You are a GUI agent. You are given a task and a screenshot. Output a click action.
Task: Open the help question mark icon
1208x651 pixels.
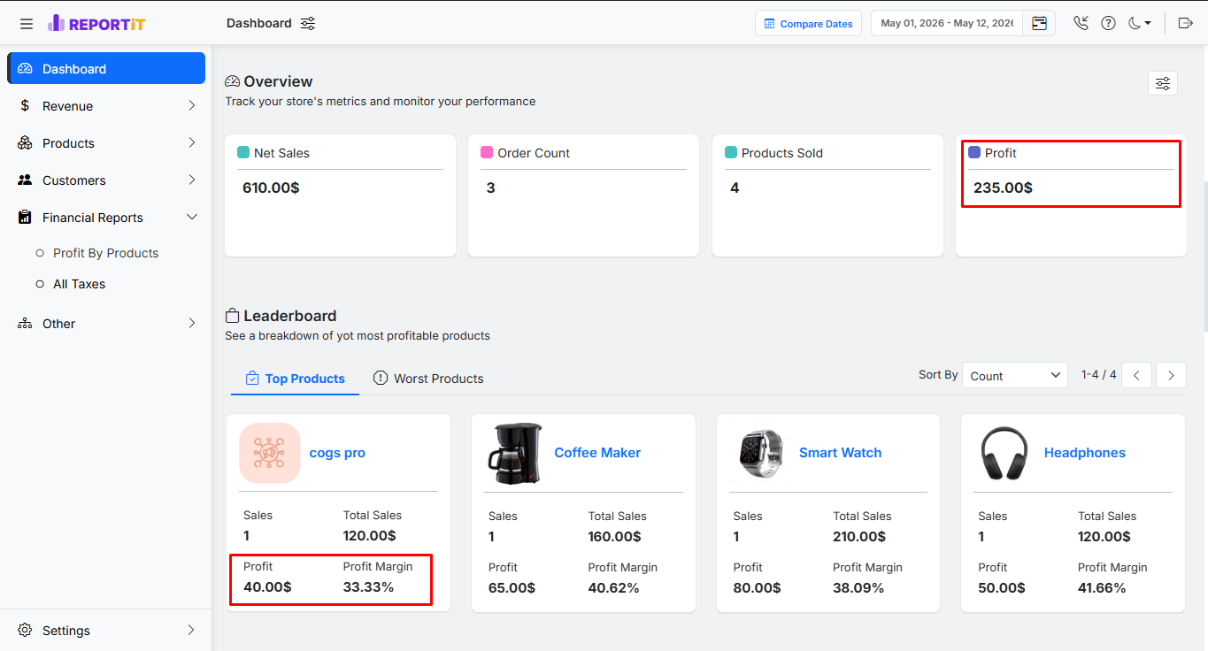click(1108, 24)
